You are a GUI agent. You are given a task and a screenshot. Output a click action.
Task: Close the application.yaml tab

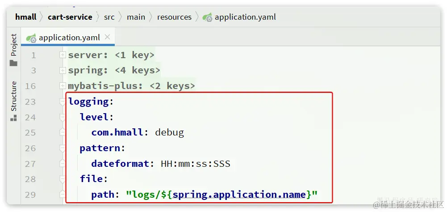[107, 37]
